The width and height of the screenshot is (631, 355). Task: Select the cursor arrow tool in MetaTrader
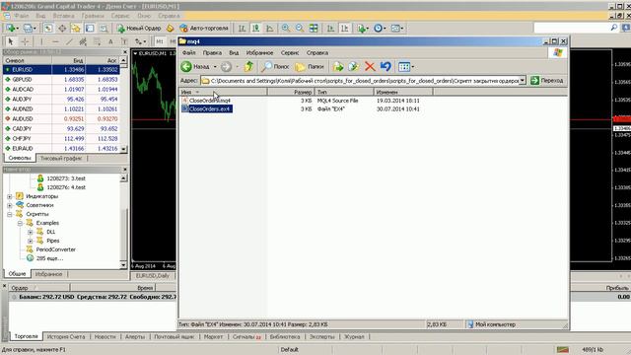click(x=11, y=41)
